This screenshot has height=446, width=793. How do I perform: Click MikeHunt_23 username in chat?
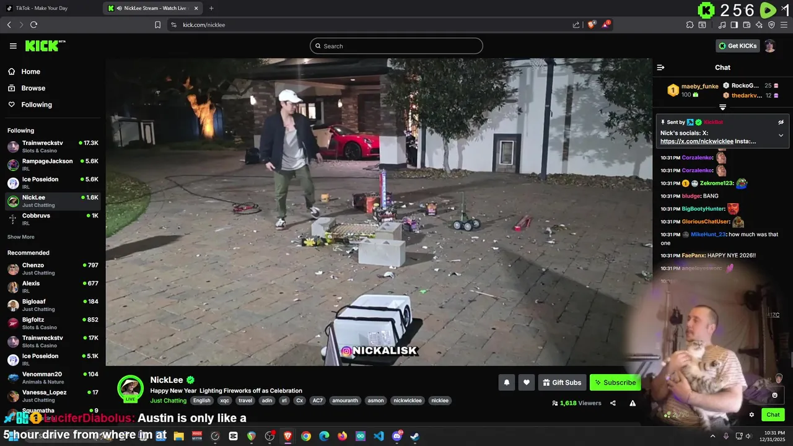point(708,235)
